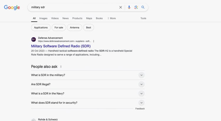The height and width of the screenshot is (121, 221).
Task: Open the Books tab
Action: tap(99, 18)
